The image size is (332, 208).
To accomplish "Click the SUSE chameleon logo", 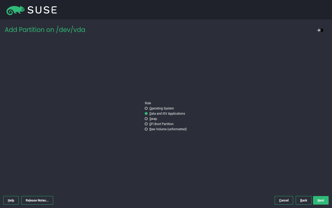I will [x=16, y=10].
